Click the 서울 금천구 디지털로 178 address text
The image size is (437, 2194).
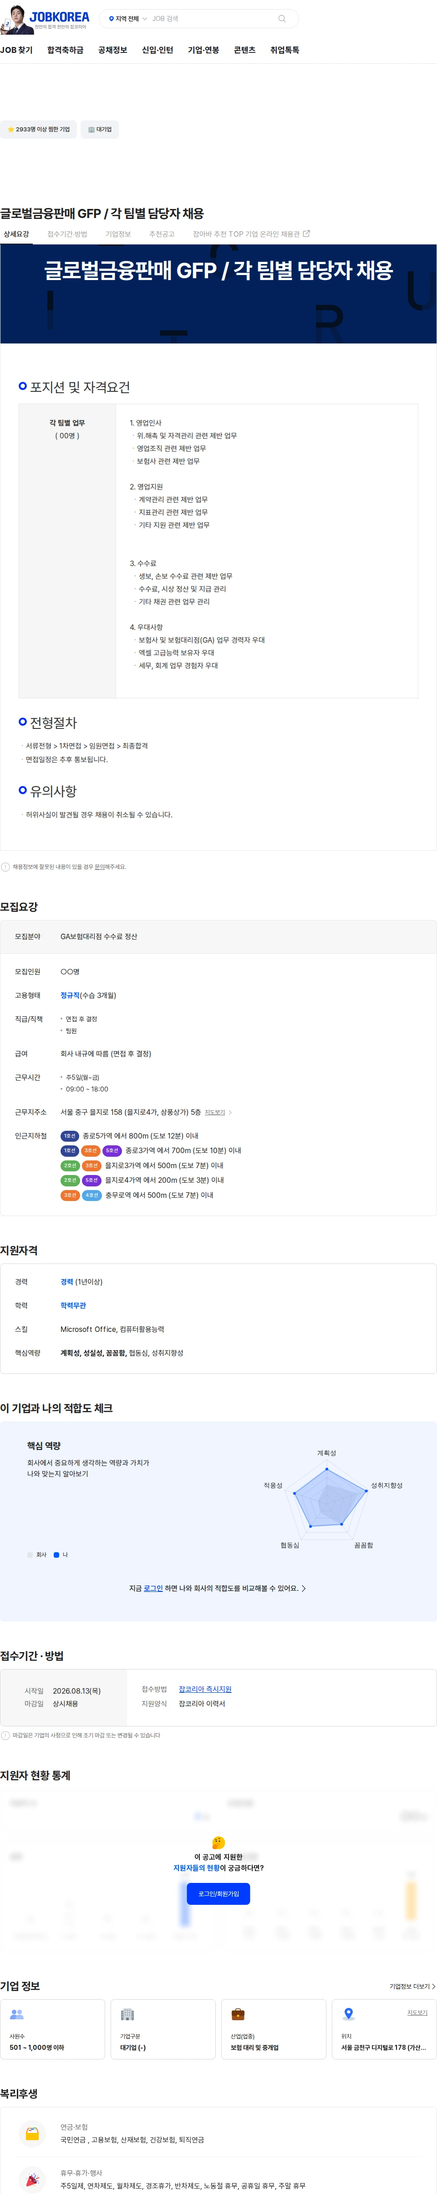coord(383,2048)
